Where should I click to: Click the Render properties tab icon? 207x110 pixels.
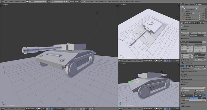click(186, 23)
